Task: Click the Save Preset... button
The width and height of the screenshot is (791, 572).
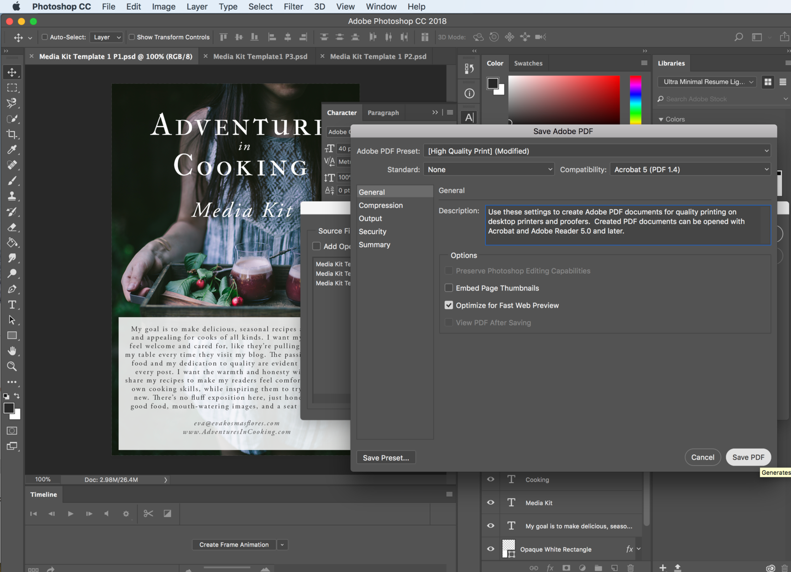Action: (x=386, y=458)
